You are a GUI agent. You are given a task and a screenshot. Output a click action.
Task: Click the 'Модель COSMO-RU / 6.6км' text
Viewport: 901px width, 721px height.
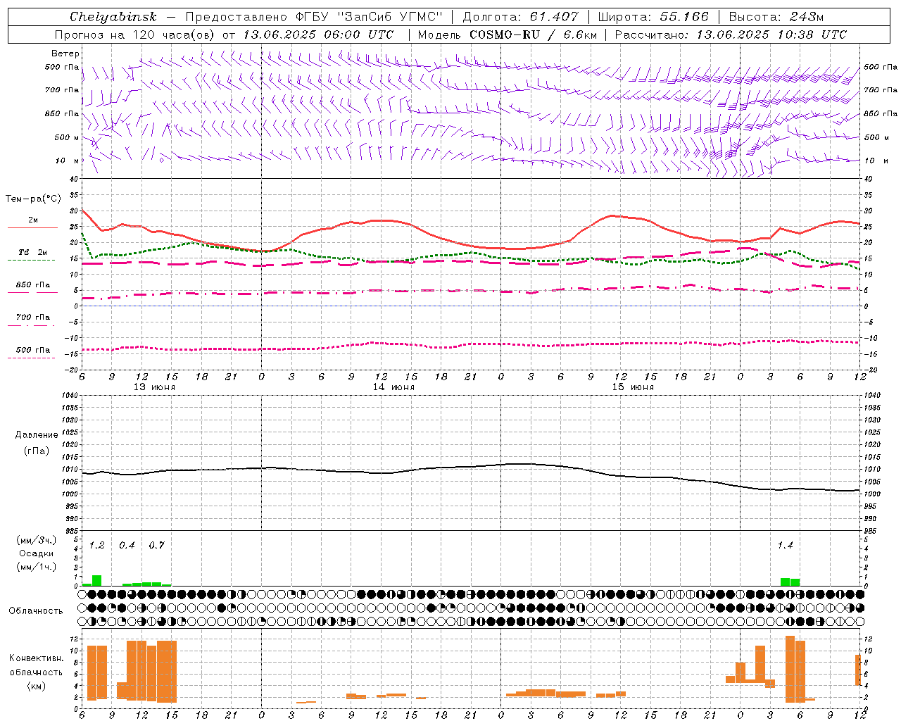coord(507,35)
